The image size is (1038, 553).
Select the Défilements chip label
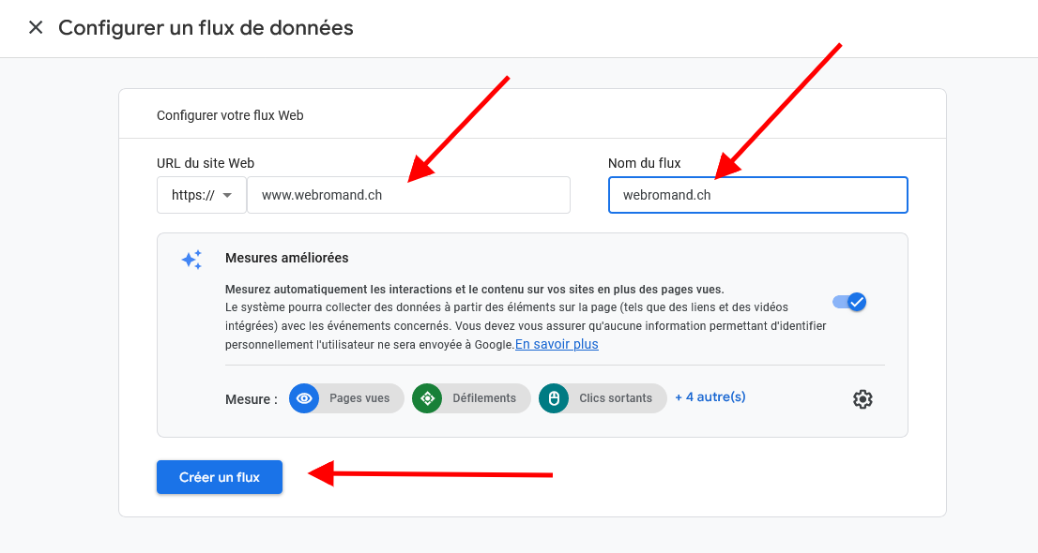[484, 398]
